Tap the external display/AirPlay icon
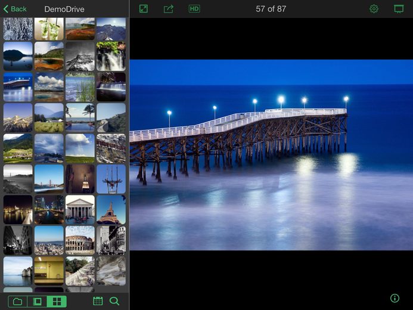Image resolution: width=413 pixels, height=310 pixels. click(399, 9)
